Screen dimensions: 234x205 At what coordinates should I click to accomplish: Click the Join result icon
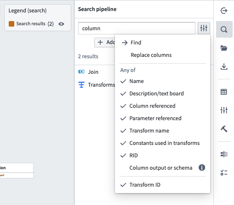coord(81,72)
